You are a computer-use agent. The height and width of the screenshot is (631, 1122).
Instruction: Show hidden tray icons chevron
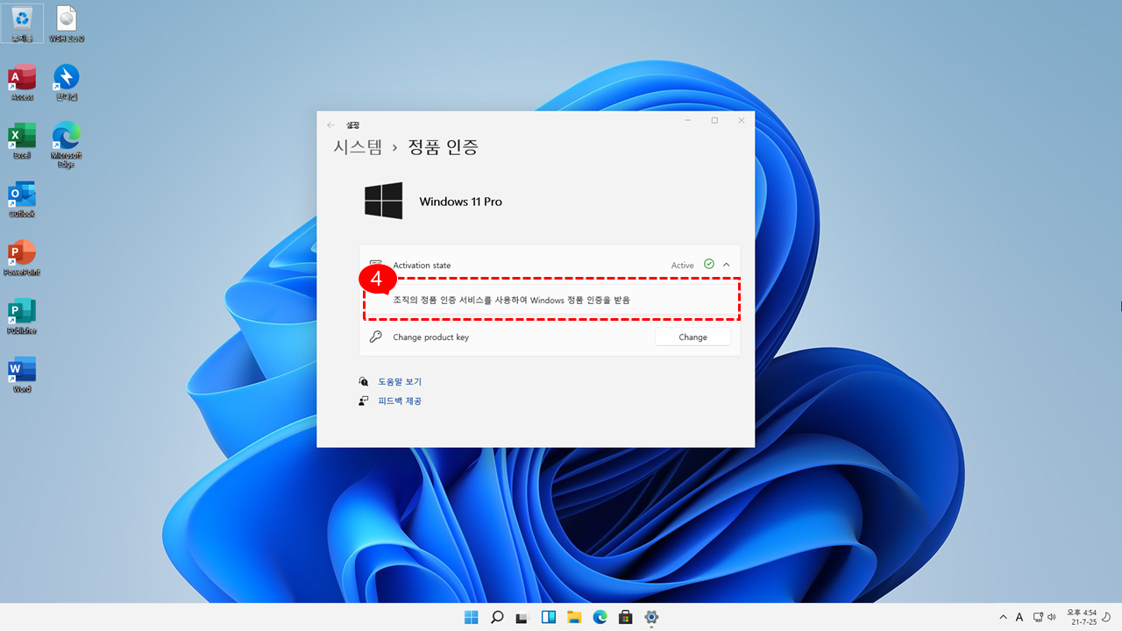[1004, 617]
